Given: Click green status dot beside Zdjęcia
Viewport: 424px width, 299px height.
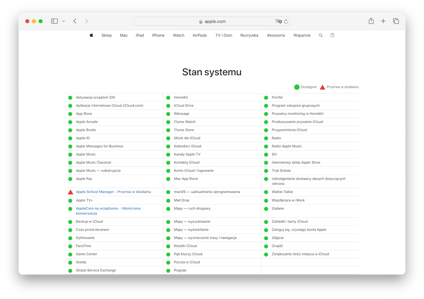Looking at the screenshot, I should [266, 238].
